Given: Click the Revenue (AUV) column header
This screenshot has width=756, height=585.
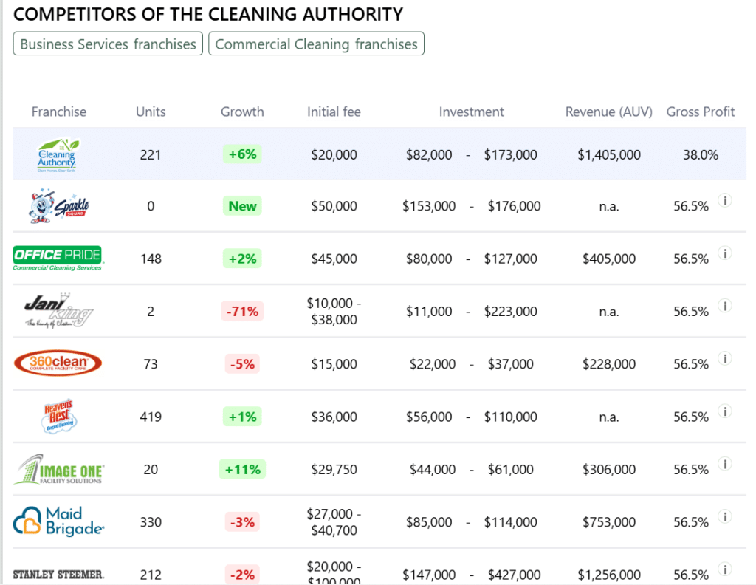Looking at the screenshot, I should coord(608,112).
